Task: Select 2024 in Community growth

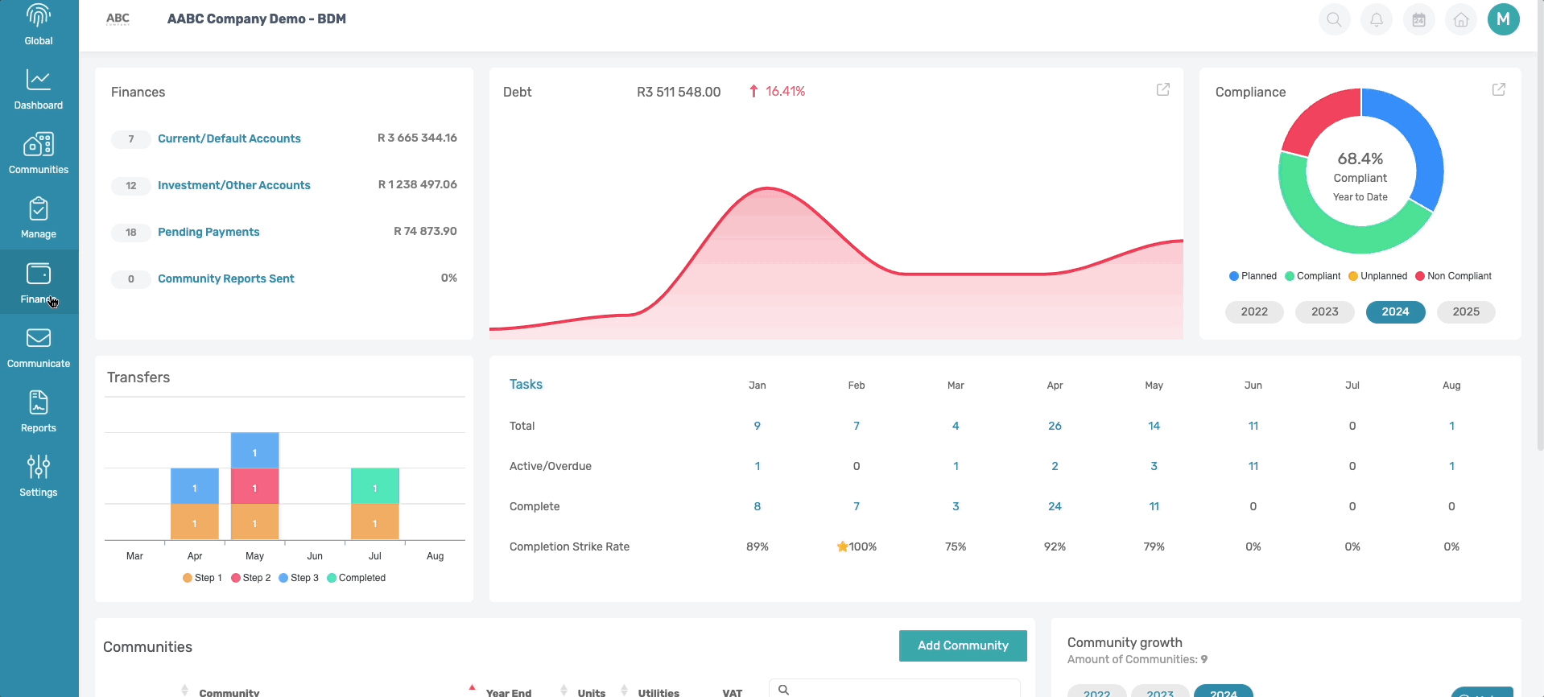Action: (1224, 691)
